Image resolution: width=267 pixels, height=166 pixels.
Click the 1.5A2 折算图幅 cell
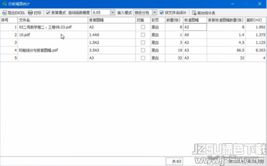coord(112,42)
